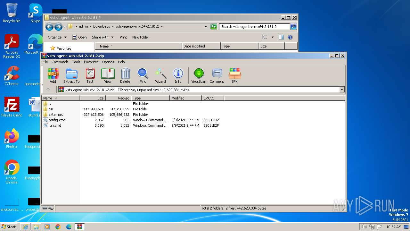
Task: Click the Explorer search magnifier button
Action: point(293,27)
